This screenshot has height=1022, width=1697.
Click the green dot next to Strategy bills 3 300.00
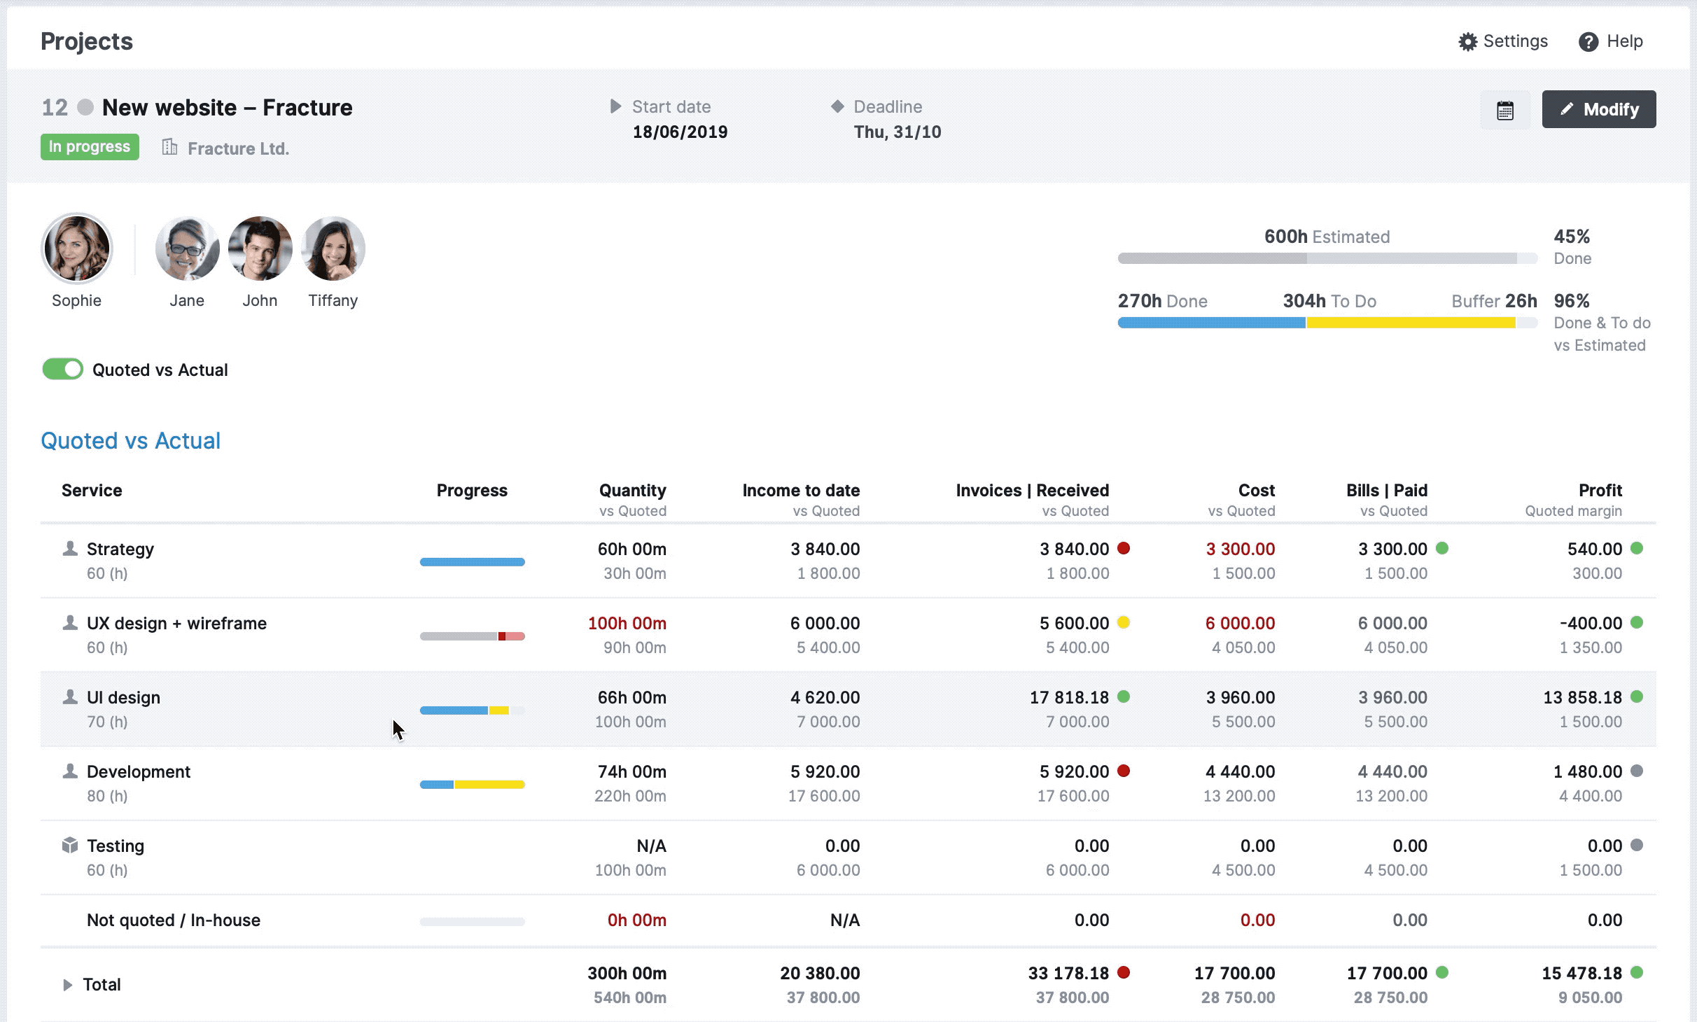pyautogui.click(x=1442, y=548)
